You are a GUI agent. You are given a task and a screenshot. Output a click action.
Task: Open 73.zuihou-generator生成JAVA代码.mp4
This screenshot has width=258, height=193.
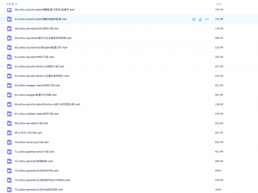point(36,171)
